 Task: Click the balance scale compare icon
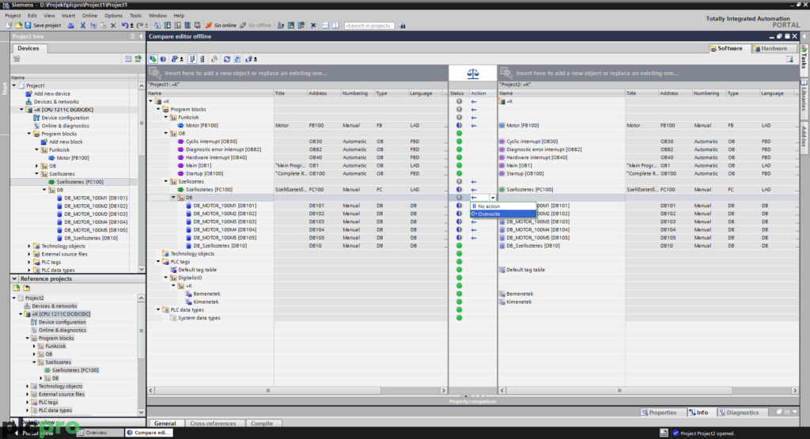click(473, 74)
